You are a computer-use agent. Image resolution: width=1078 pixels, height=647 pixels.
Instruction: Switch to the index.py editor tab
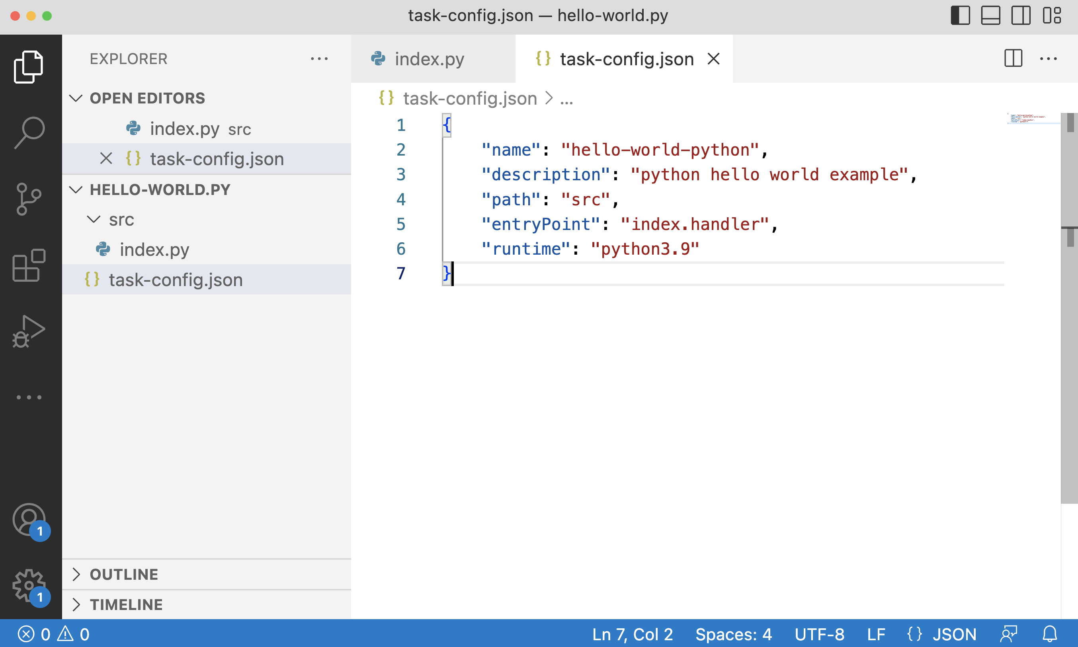429,59
